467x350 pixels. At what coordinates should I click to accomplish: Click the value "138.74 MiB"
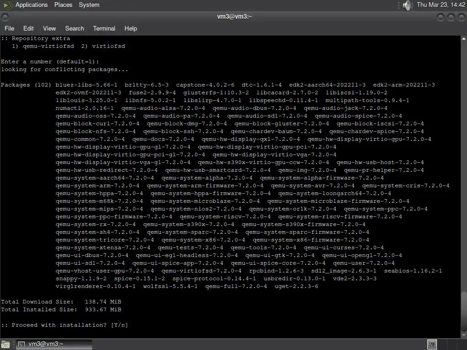point(103,302)
